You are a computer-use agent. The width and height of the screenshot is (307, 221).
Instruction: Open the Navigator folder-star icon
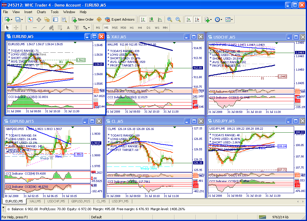47,19
